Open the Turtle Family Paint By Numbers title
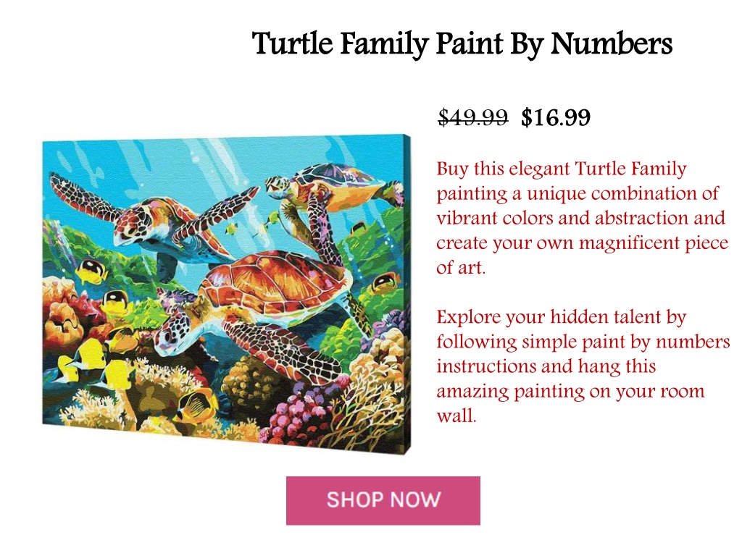Image resolution: width=742 pixels, height=556 pixels. [x=462, y=43]
